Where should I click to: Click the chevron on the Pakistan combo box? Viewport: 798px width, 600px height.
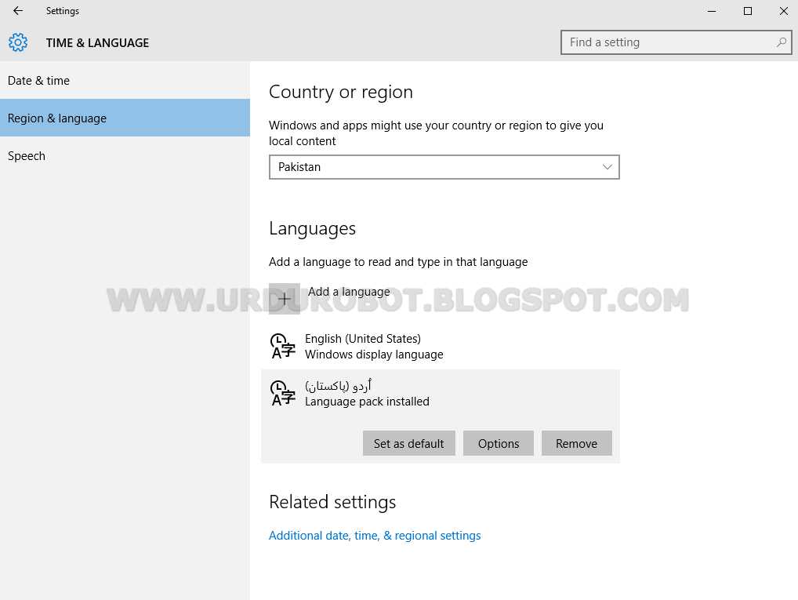(x=607, y=167)
